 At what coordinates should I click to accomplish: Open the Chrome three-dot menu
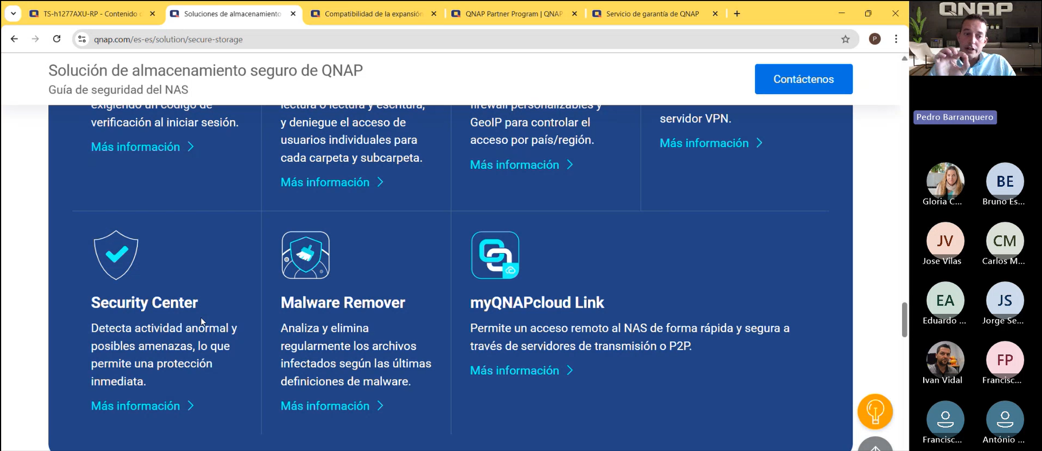pyautogui.click(x=896, y=39)
